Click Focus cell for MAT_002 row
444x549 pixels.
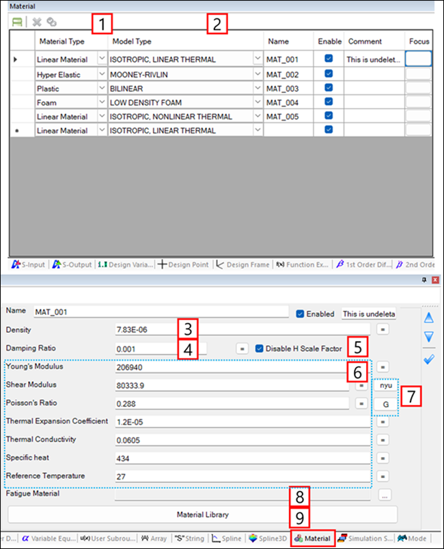[x=419, y=74]
